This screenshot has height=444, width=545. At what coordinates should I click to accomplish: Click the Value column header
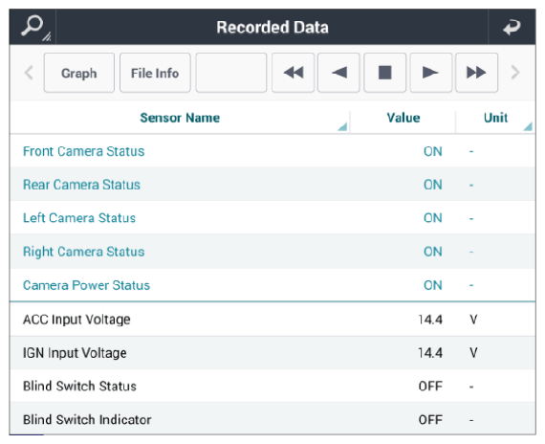point(403,118)
